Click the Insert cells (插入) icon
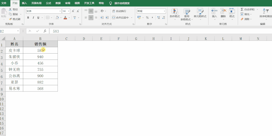 (215, 11)
